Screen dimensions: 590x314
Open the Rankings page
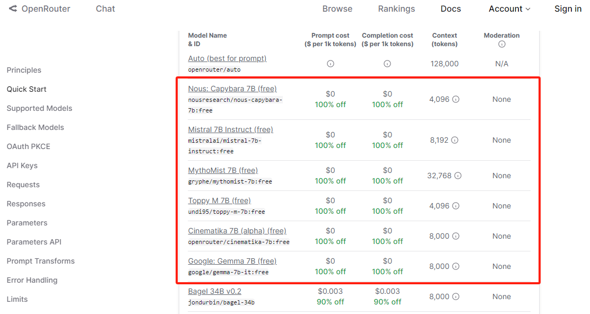click(x=396, y=9)
